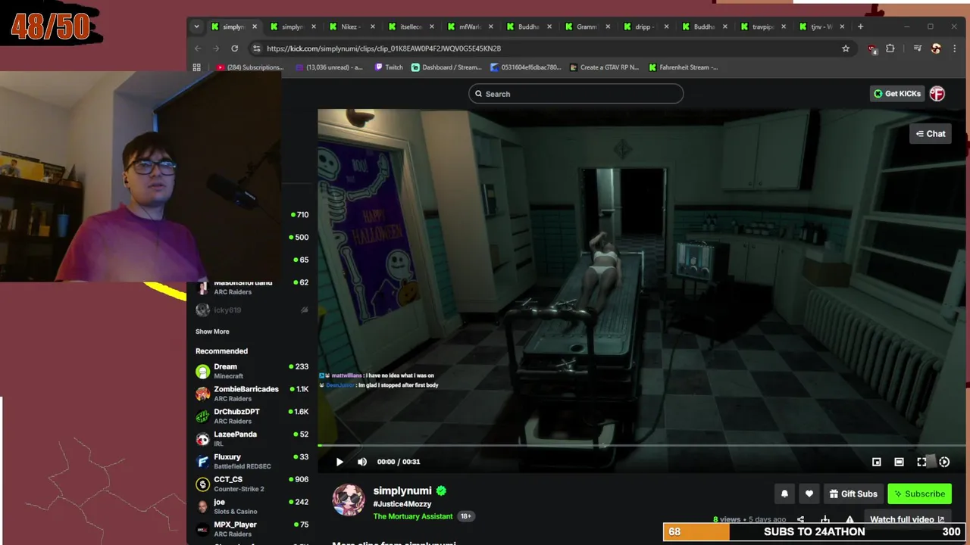Open joe Slots & Casino channel
The width and height of the screenshot is (970, 545).
(x=252, y=506)
